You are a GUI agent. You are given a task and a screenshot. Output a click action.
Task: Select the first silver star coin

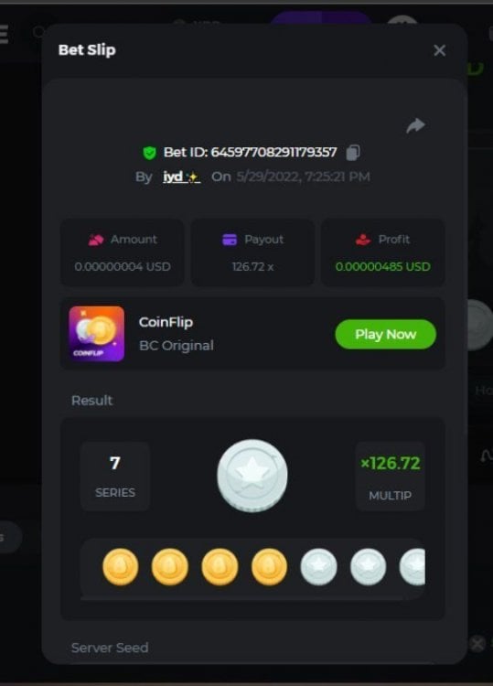318,566
